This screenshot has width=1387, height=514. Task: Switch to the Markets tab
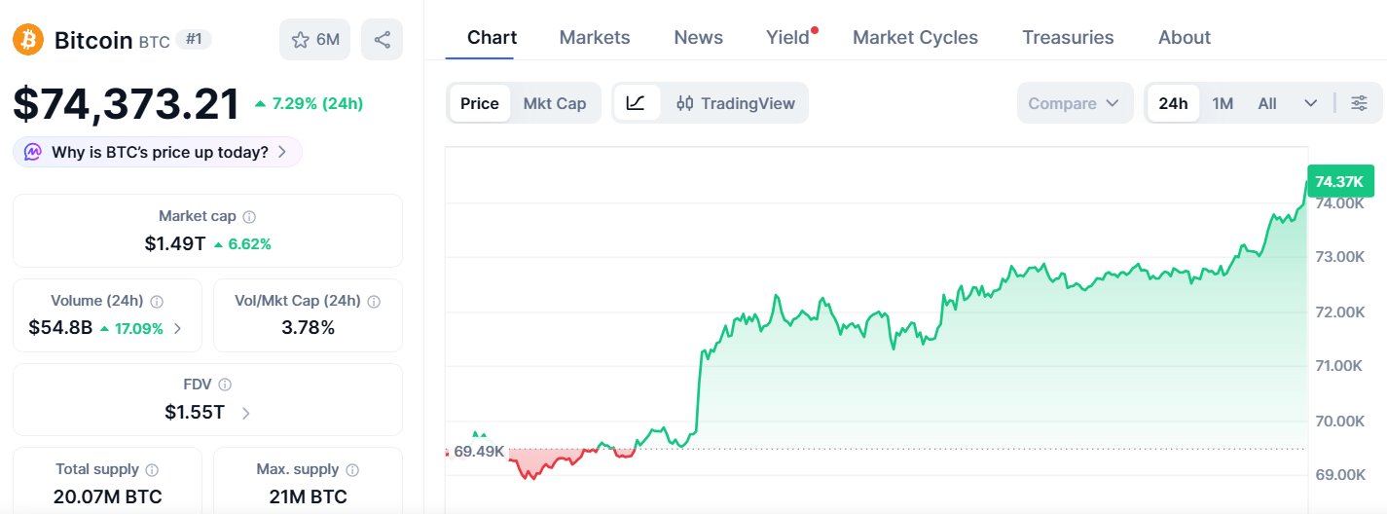595,38
